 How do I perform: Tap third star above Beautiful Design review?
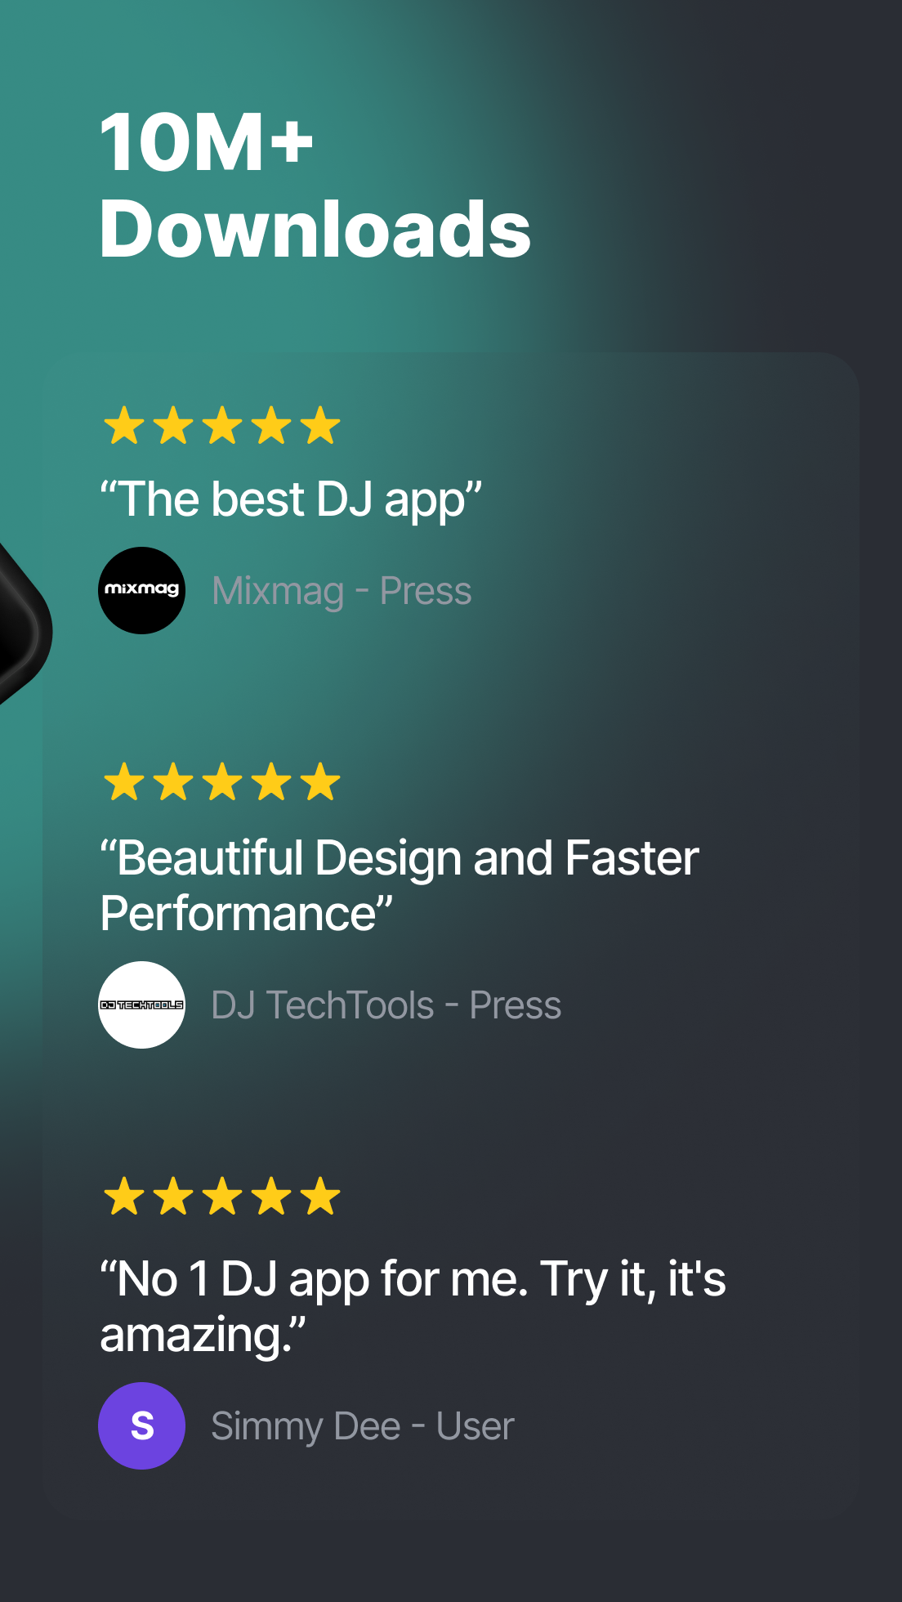222,781
